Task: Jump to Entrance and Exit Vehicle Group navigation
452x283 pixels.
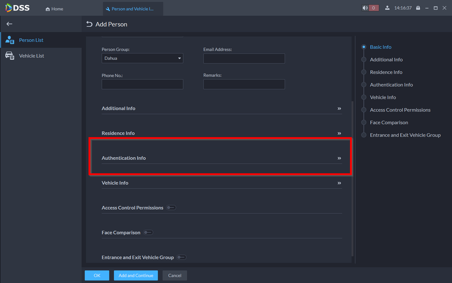Action: coord(405,135)
